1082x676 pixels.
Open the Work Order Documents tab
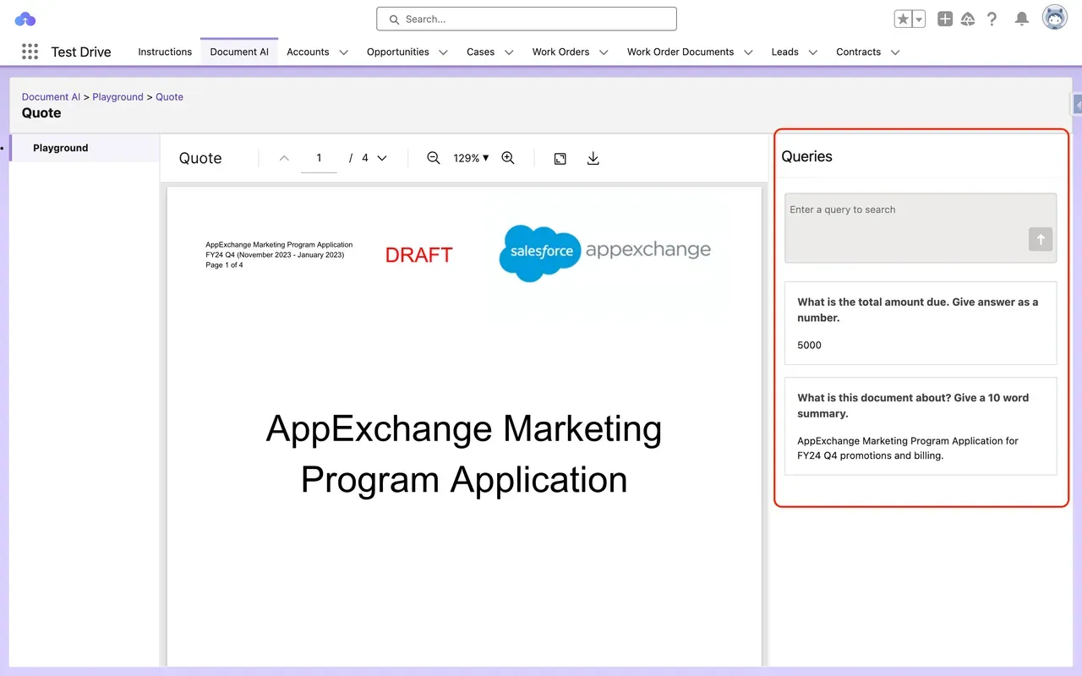tap(680, 52)
